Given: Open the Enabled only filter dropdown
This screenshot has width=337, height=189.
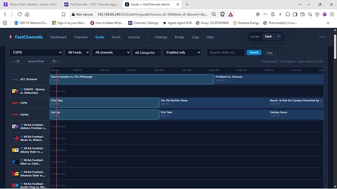Looking at the screenshot, I should 182,52.
